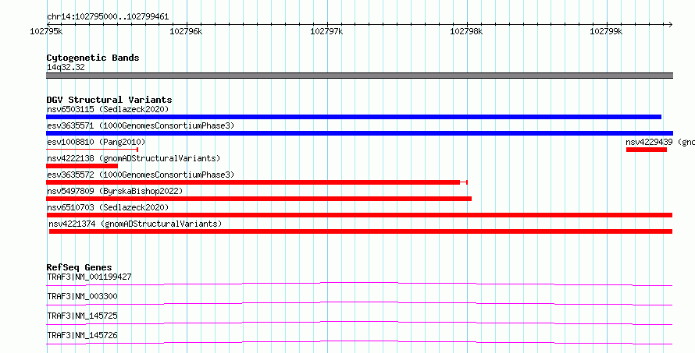Click the 14q32.32 cytogenetic band label
The image size is (695, 353).
pyautogui.click(x=66, y=68)
